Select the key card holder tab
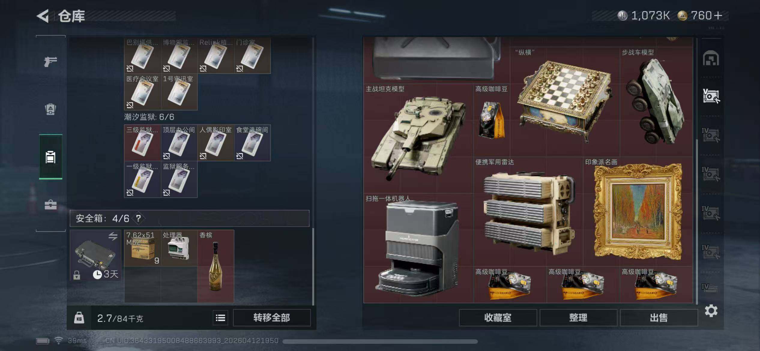 click(x=50, y=157)
